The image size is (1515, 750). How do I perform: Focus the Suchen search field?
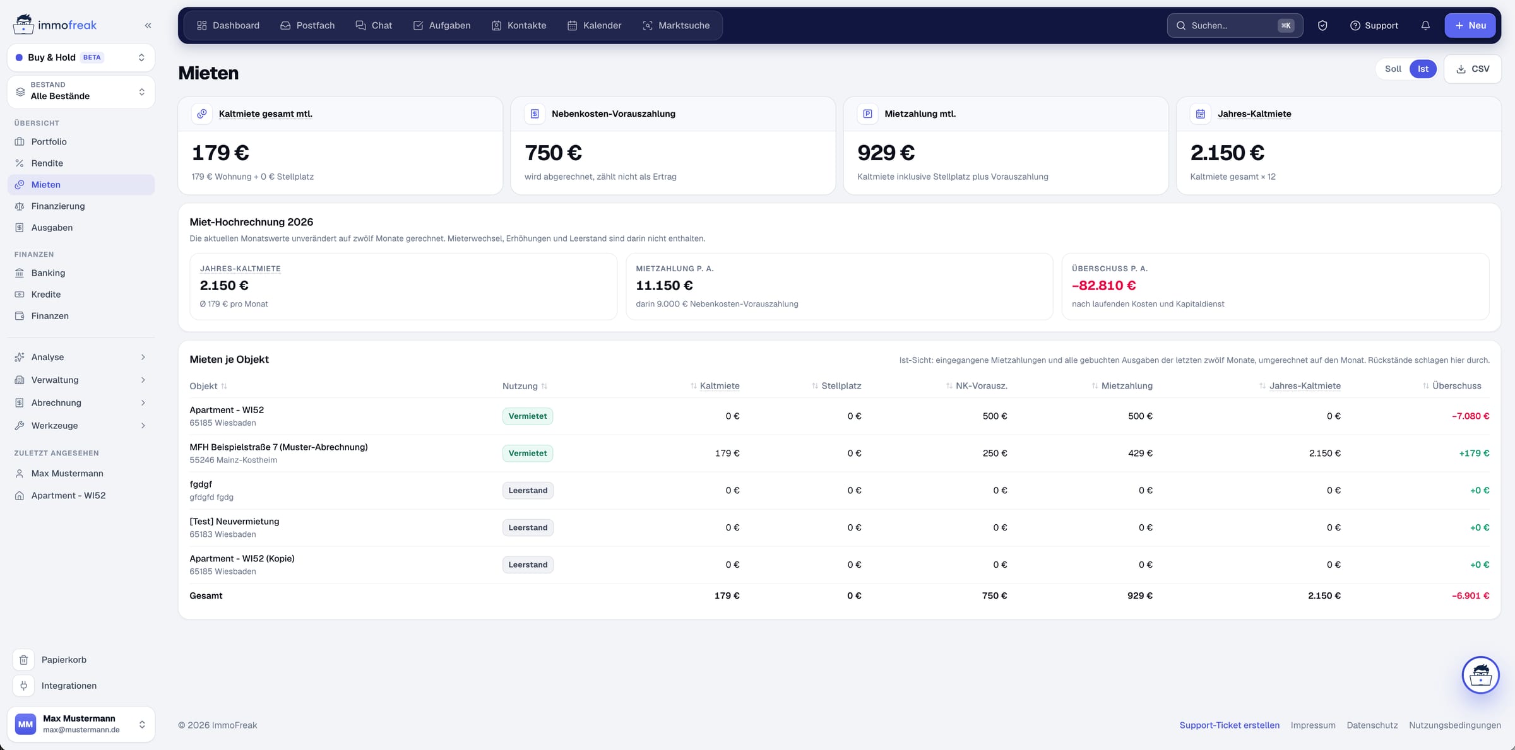pyautogui.click(x=1235, y=25)
